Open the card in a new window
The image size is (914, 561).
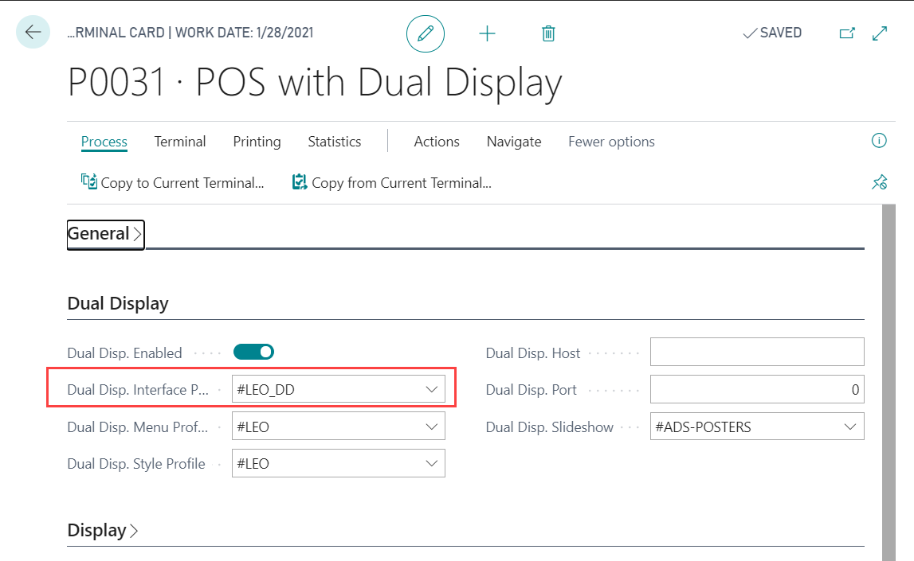click(x=847, y=33)
